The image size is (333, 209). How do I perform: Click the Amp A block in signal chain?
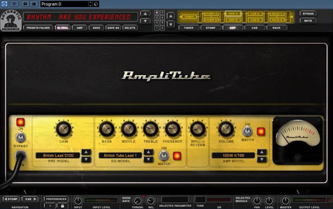click(x=233, y=13)
